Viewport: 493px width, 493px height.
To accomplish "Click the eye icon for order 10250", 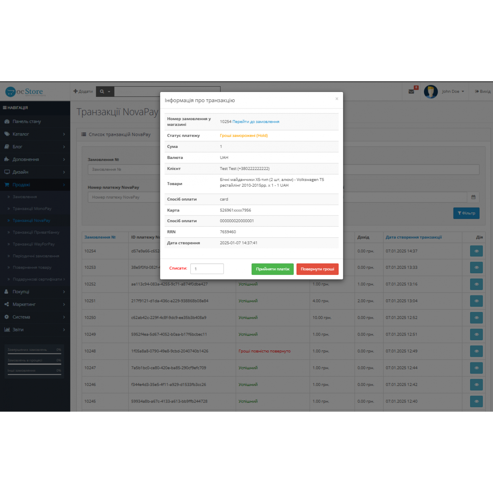I will click(476, 318).
